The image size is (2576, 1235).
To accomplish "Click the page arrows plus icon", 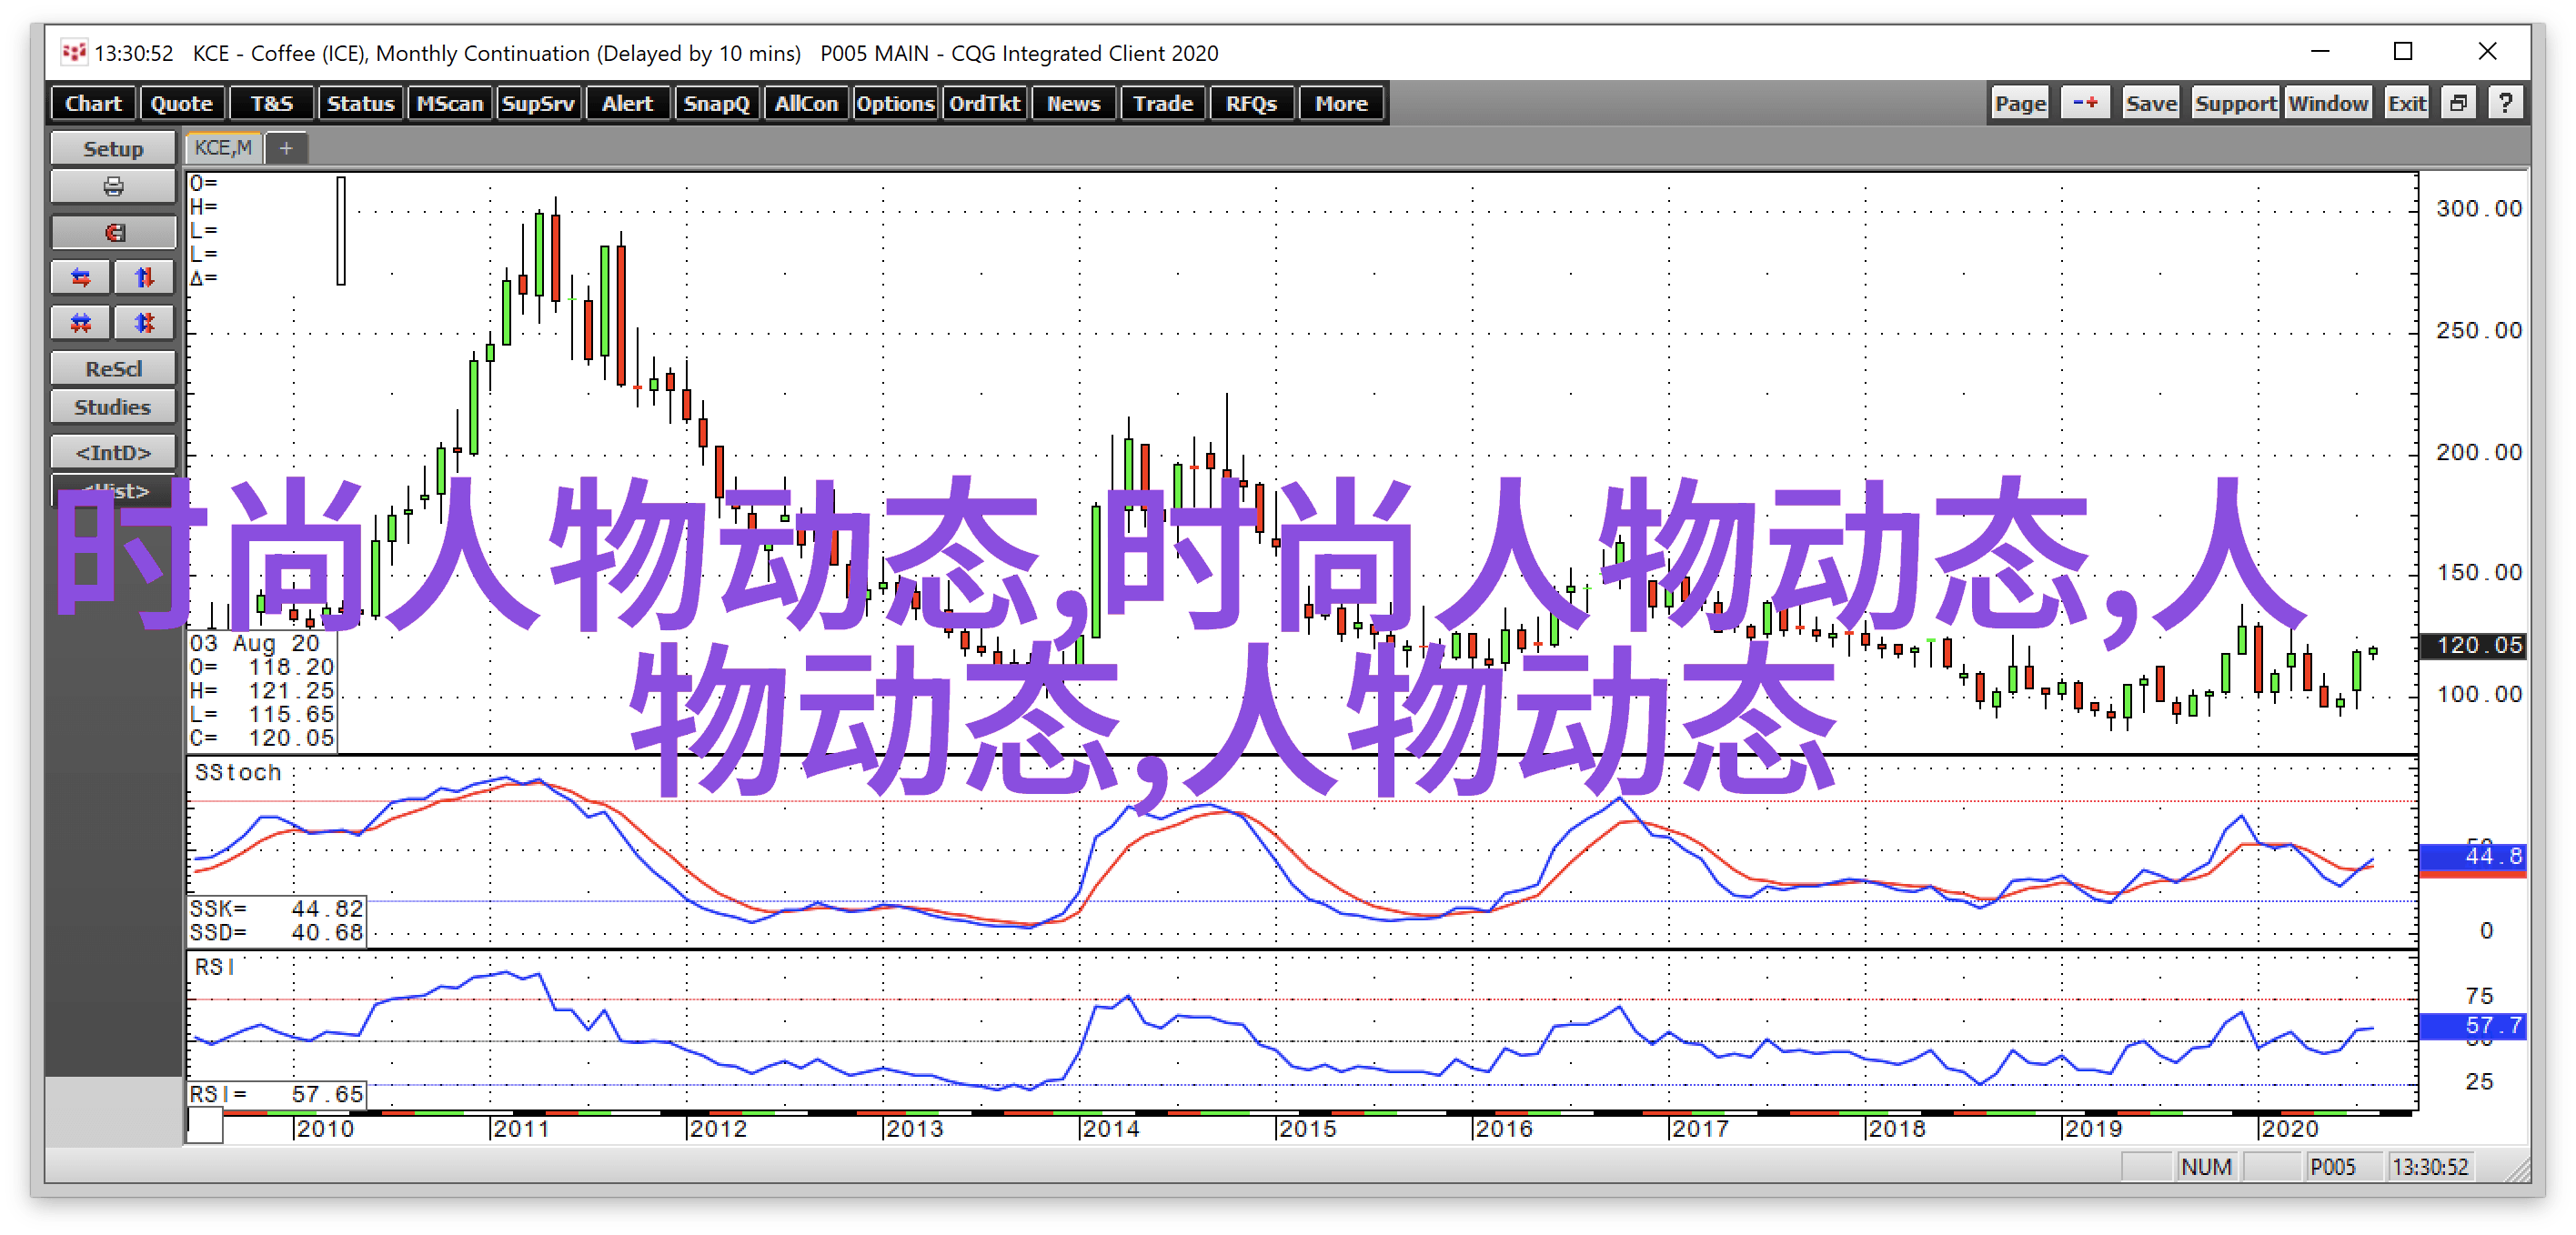I will click(2085, 103).
